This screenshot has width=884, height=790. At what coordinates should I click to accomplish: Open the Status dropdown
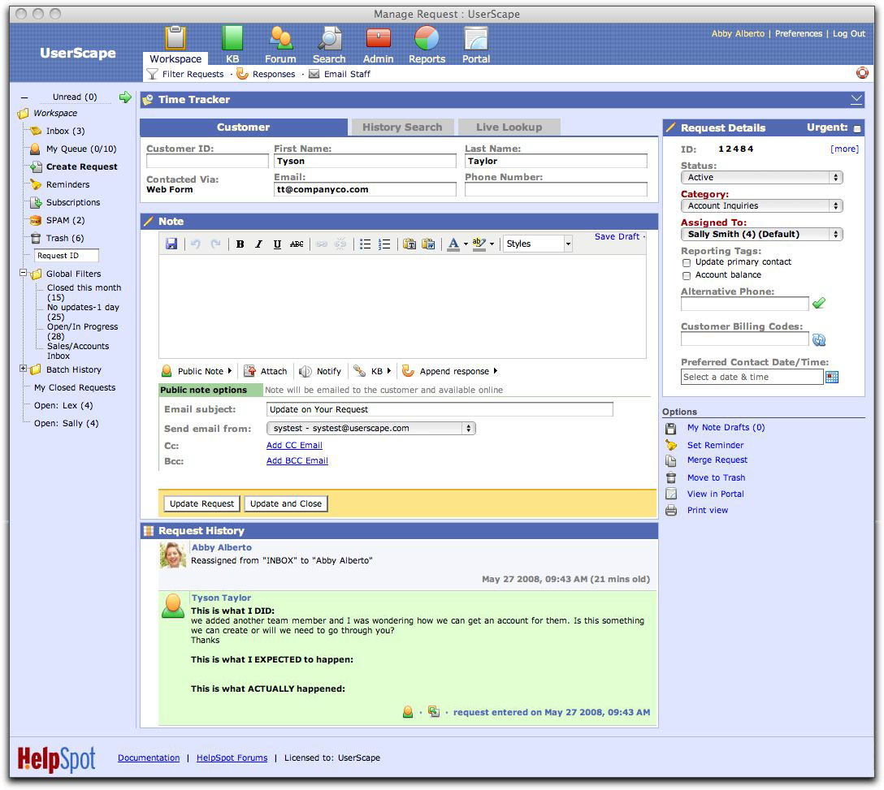pos(760,177)
